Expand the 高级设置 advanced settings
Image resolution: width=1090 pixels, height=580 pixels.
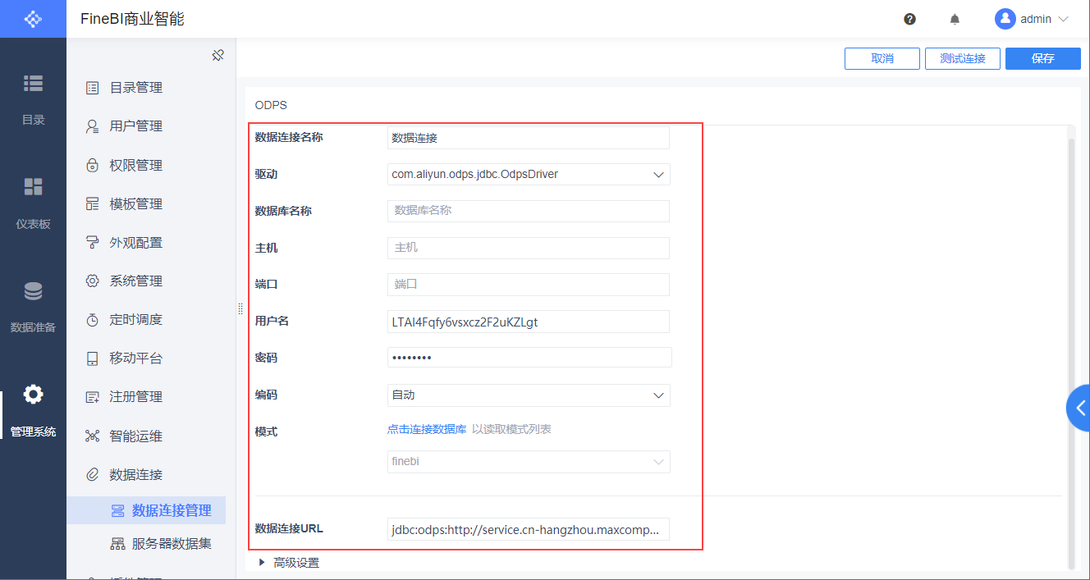[x=288, y=563]
